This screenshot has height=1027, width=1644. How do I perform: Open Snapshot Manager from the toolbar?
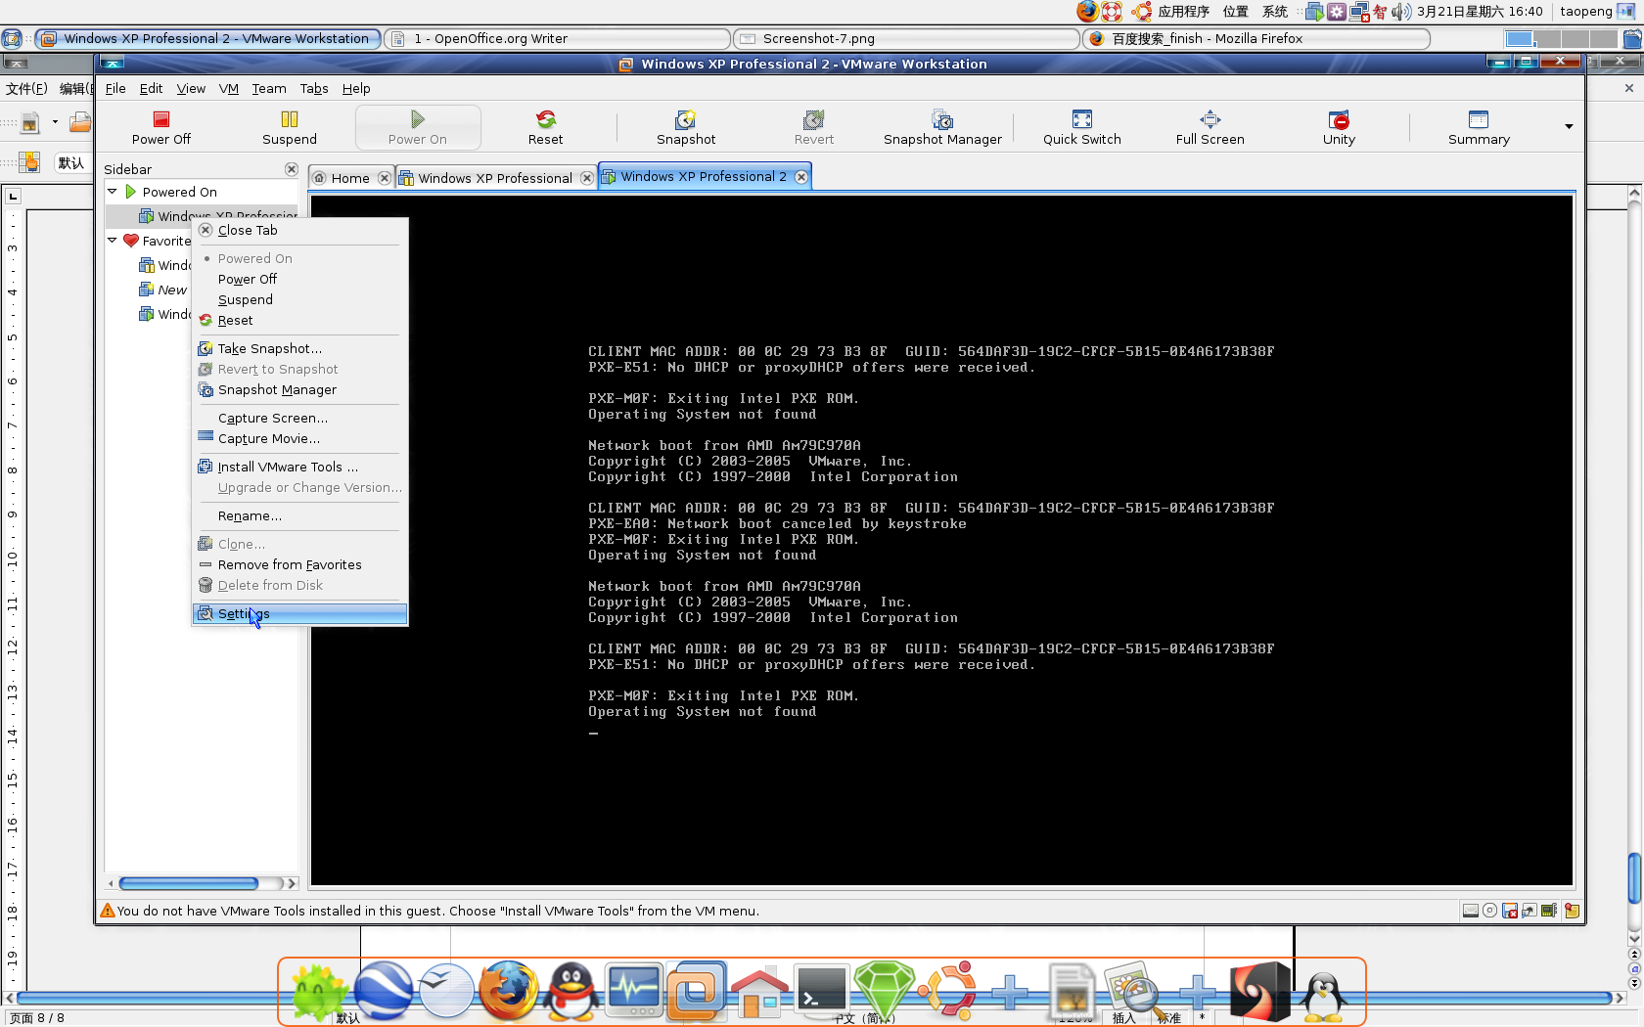pos(942,128)
